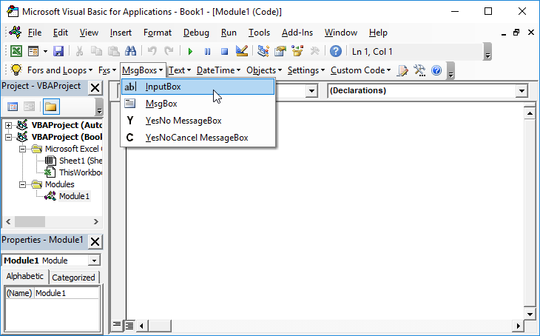Click the View Microsoft Excel icon
This screenshot has height=336, width=540.
16,51
